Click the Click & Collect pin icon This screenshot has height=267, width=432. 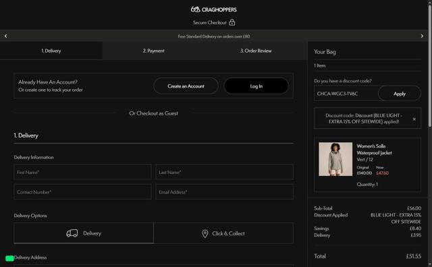pyautogui.click(x=205, y=234)
